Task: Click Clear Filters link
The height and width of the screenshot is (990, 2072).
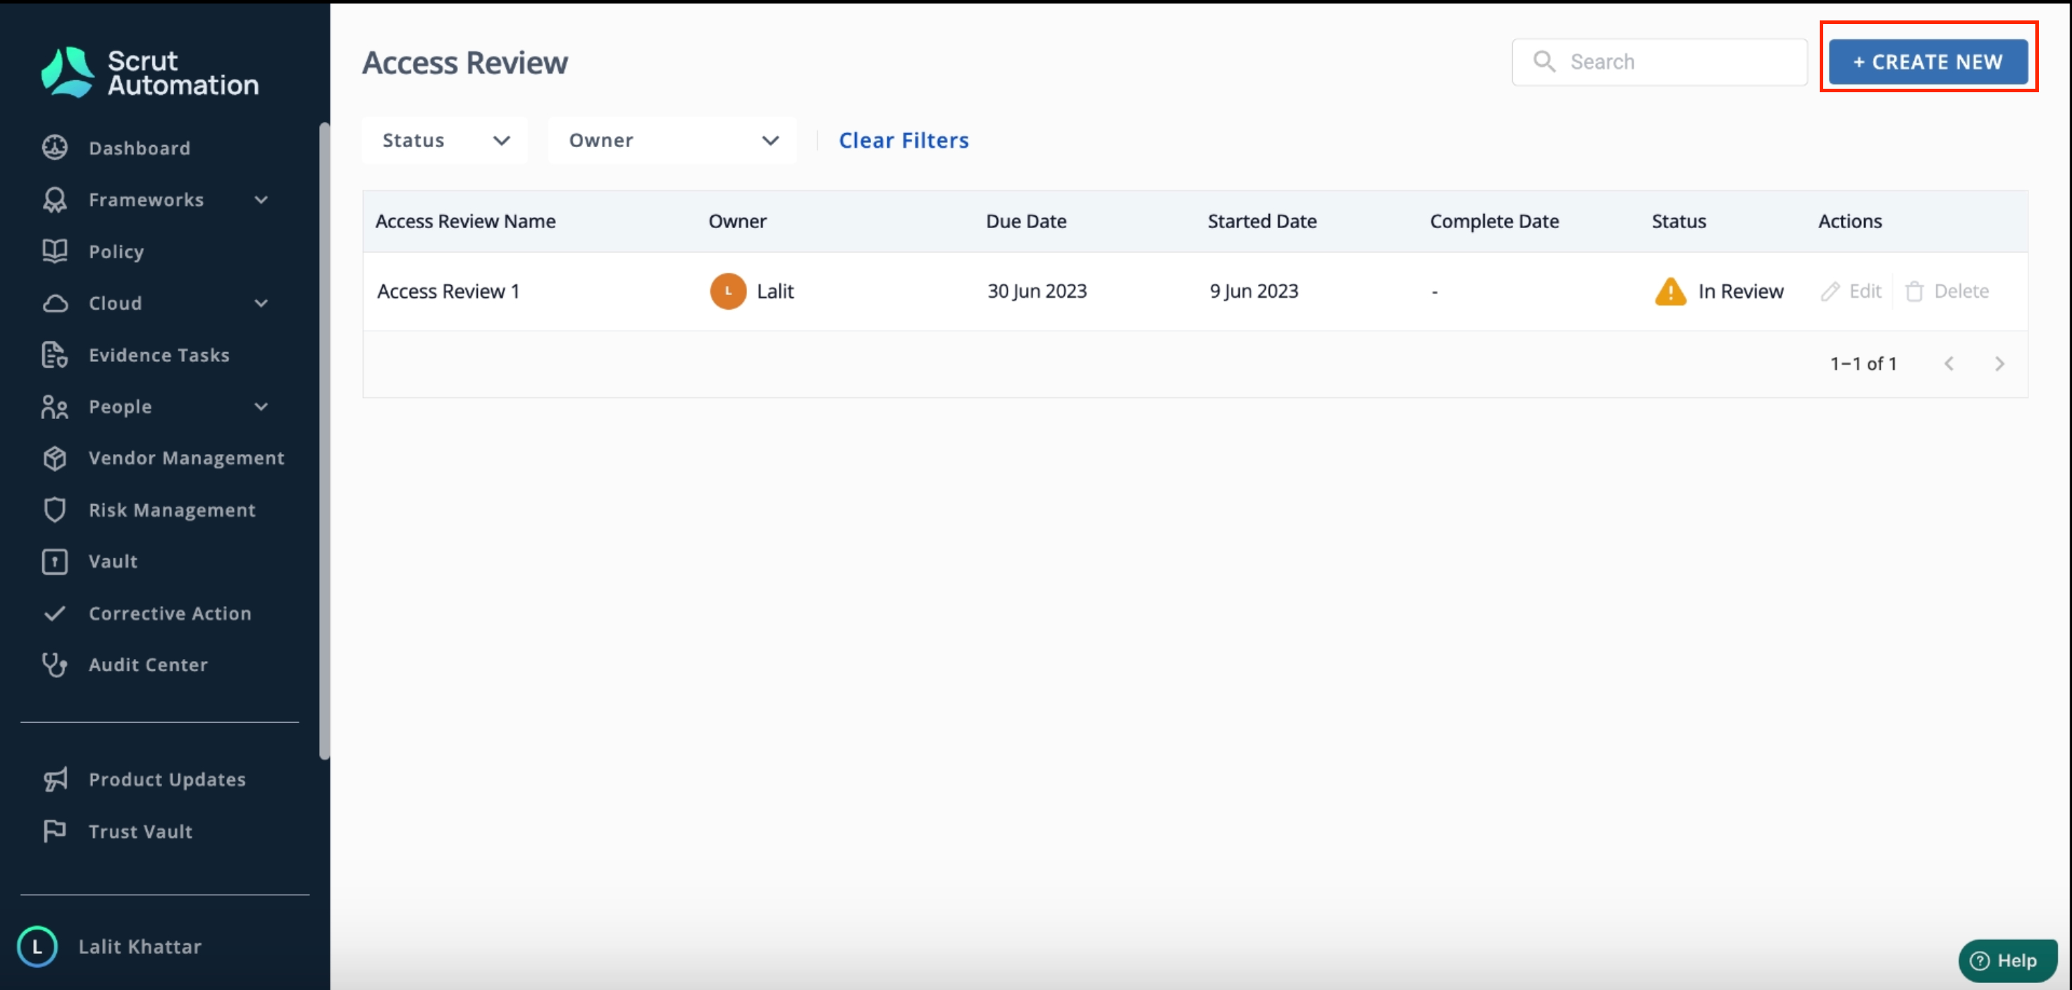Action: (904, 141)
